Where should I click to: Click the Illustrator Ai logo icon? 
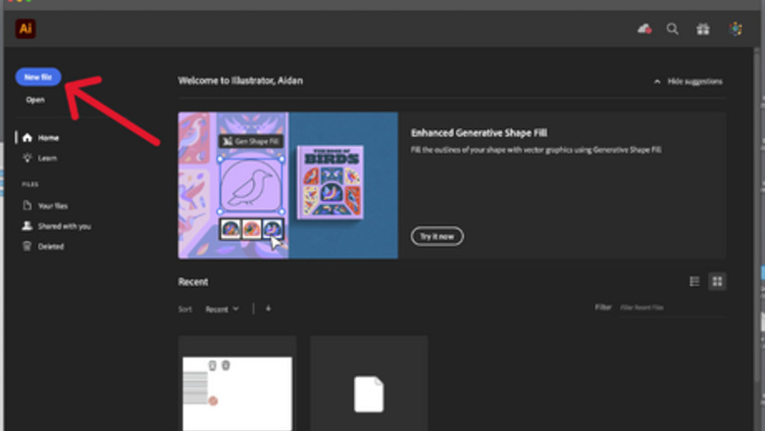(25, 29)
